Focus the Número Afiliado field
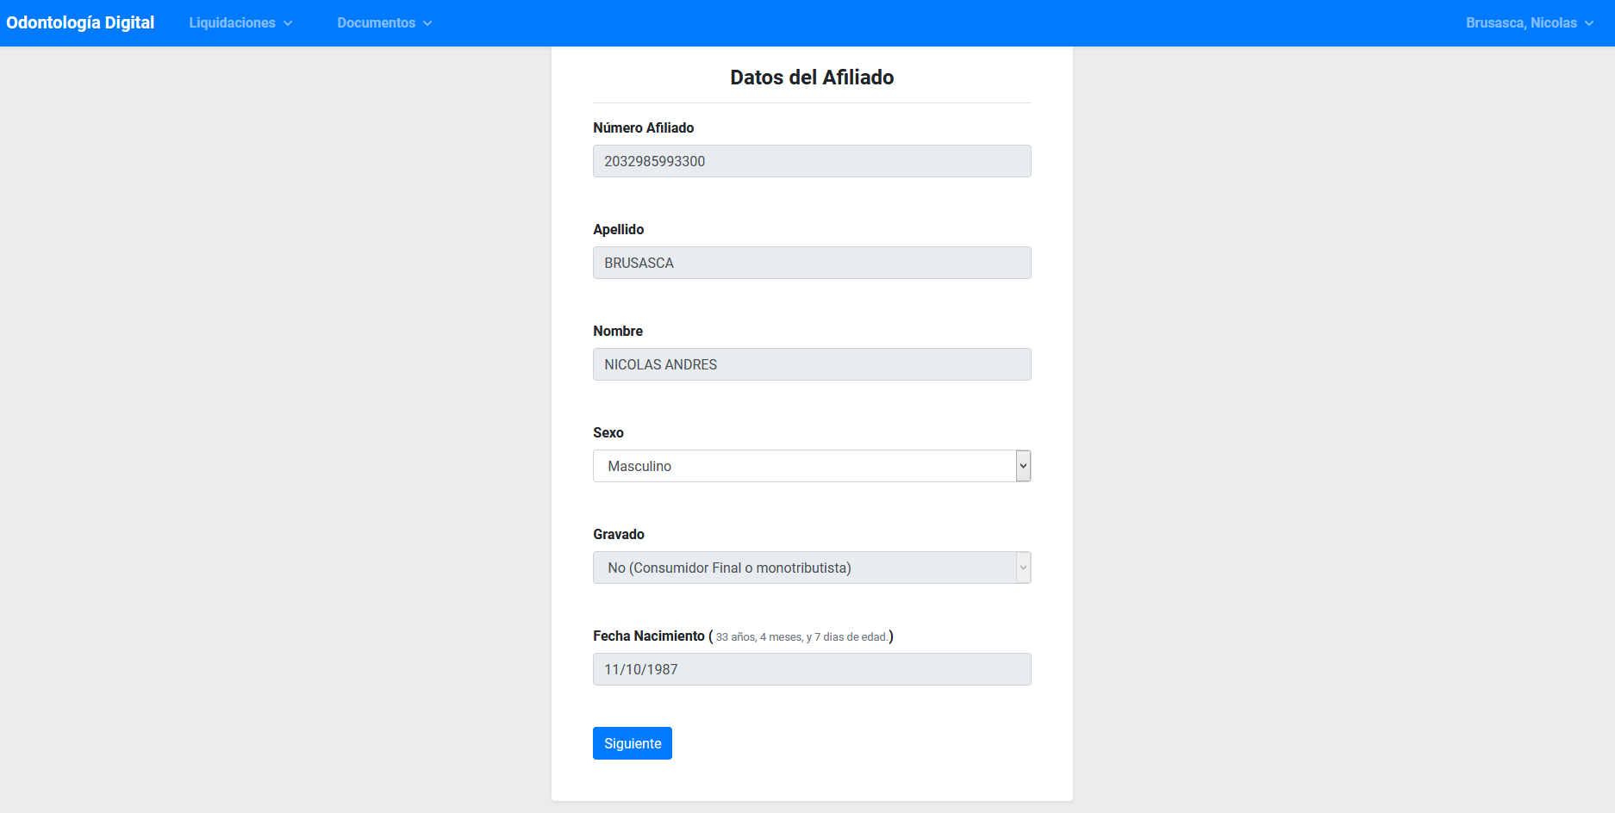Screen dimensions: 1615x813 (x=811, y=161)
